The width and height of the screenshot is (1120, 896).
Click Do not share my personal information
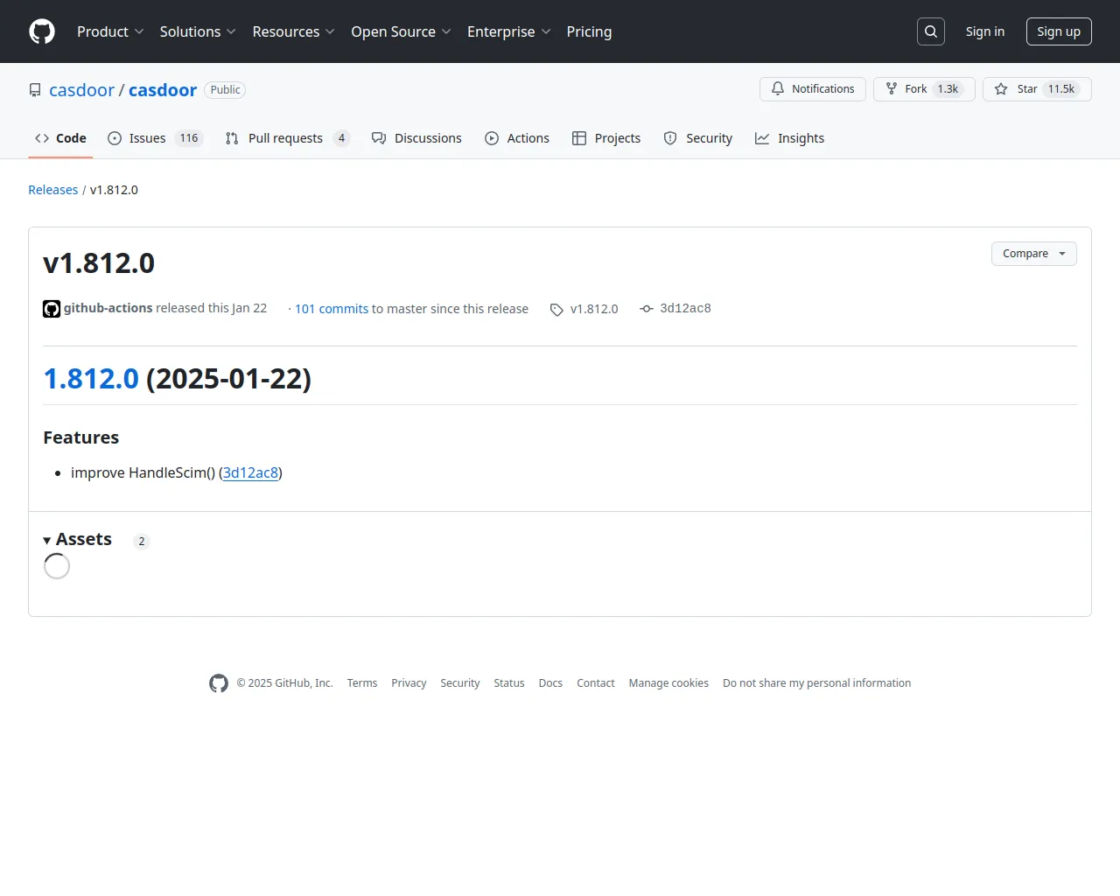tap(817, 683)
